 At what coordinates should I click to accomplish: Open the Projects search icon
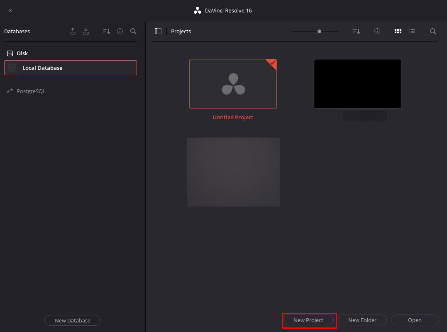pos(433,31)
